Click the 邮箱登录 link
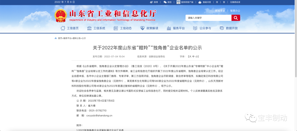The height and width of the screenshot is (131, 297). pos(220,11)
